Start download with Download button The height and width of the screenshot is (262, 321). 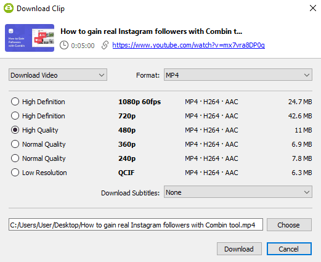[239, 248]
